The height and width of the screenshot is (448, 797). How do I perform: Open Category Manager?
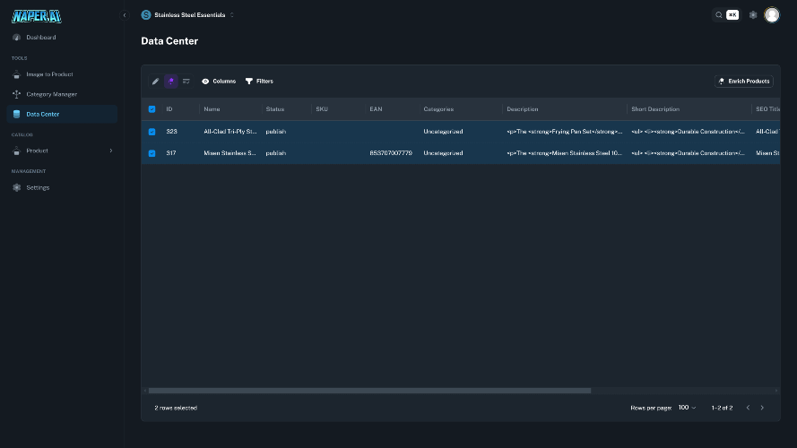(62, 94)
